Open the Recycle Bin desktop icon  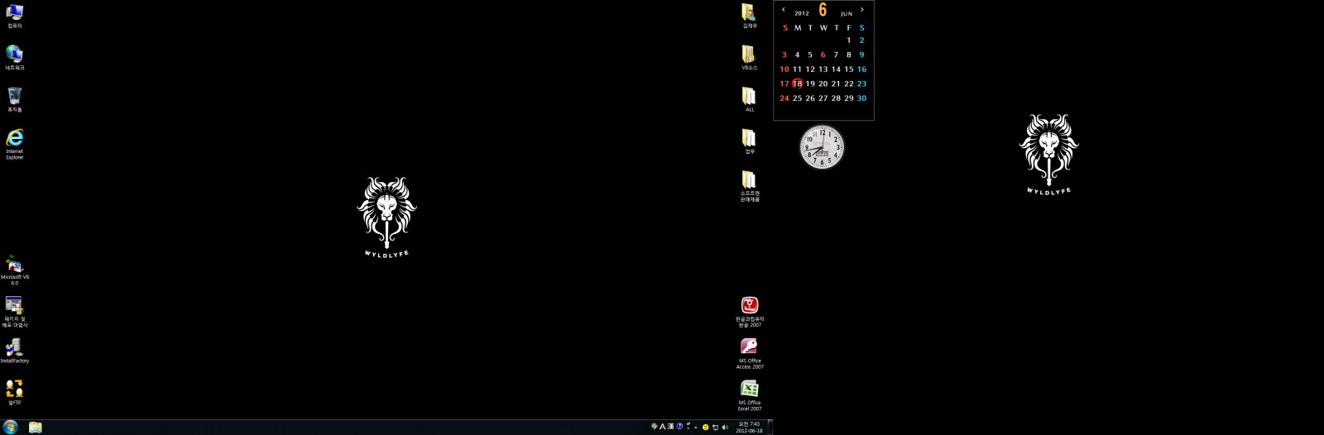click(x=14, y=97)
